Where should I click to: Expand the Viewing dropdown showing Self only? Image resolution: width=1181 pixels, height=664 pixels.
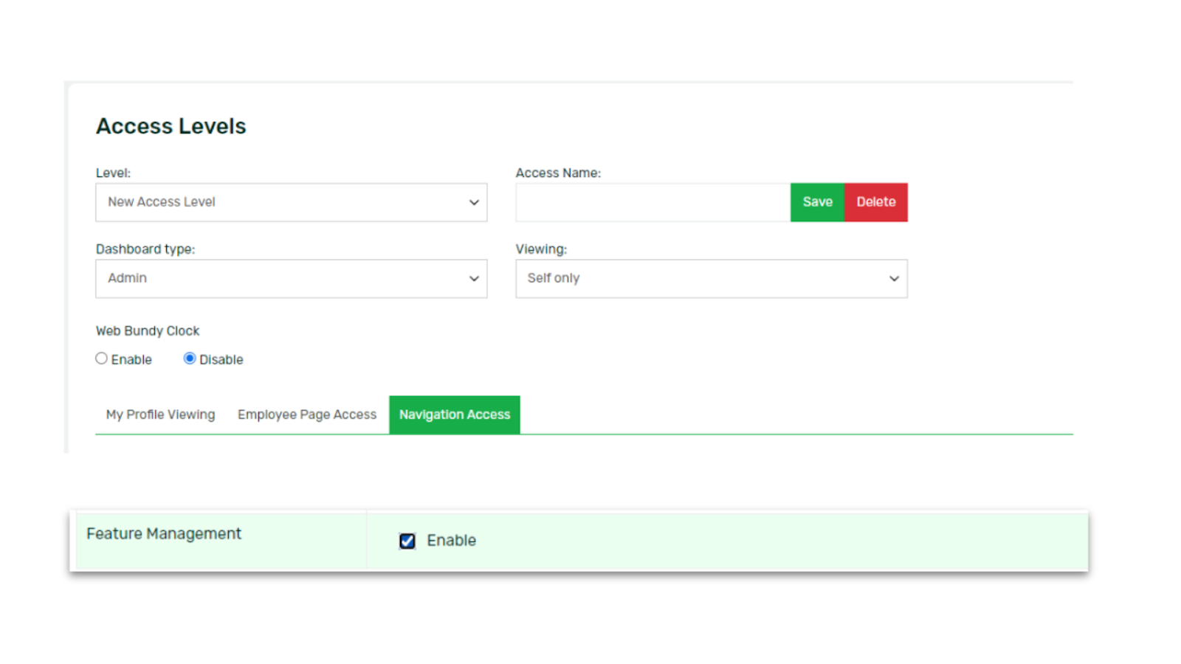[x=712, y=279]
